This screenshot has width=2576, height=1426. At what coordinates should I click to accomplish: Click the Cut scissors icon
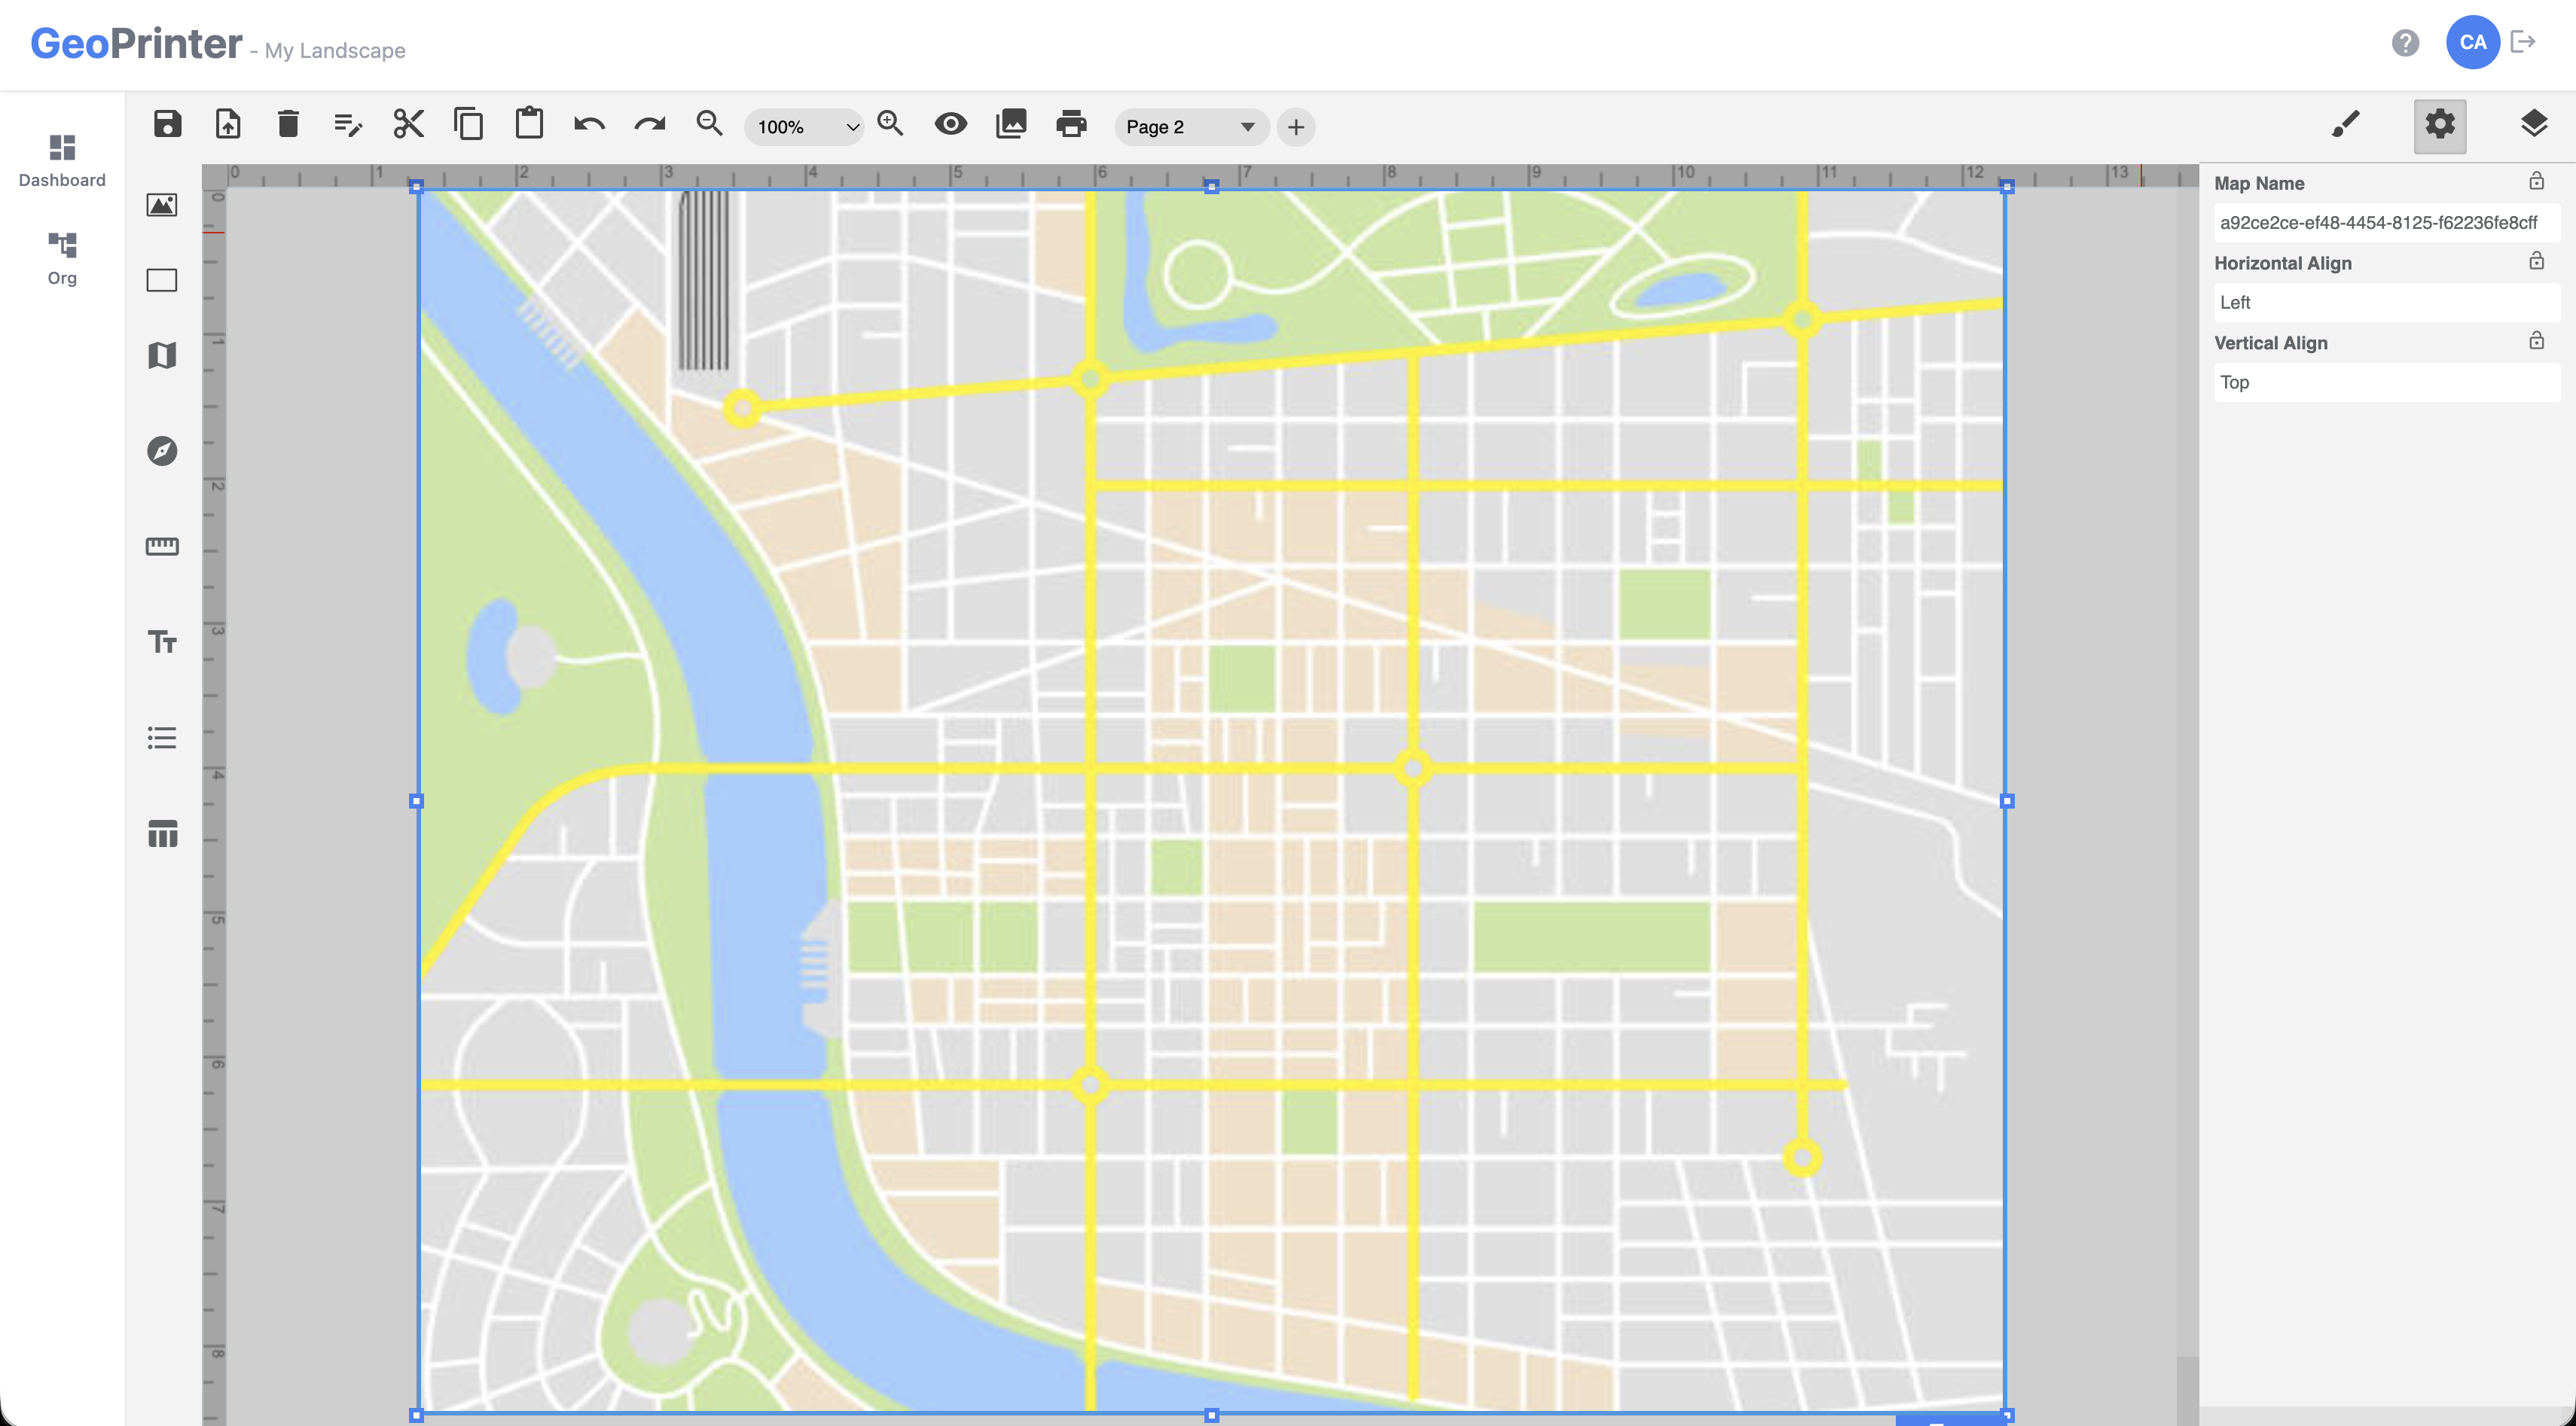point(408,125)
